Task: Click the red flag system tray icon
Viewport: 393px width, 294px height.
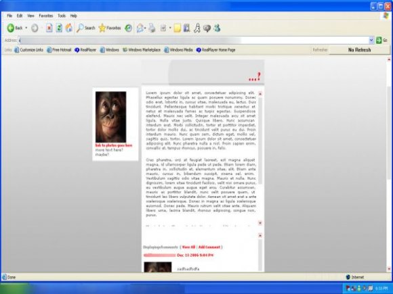Action: pos(348,289)
